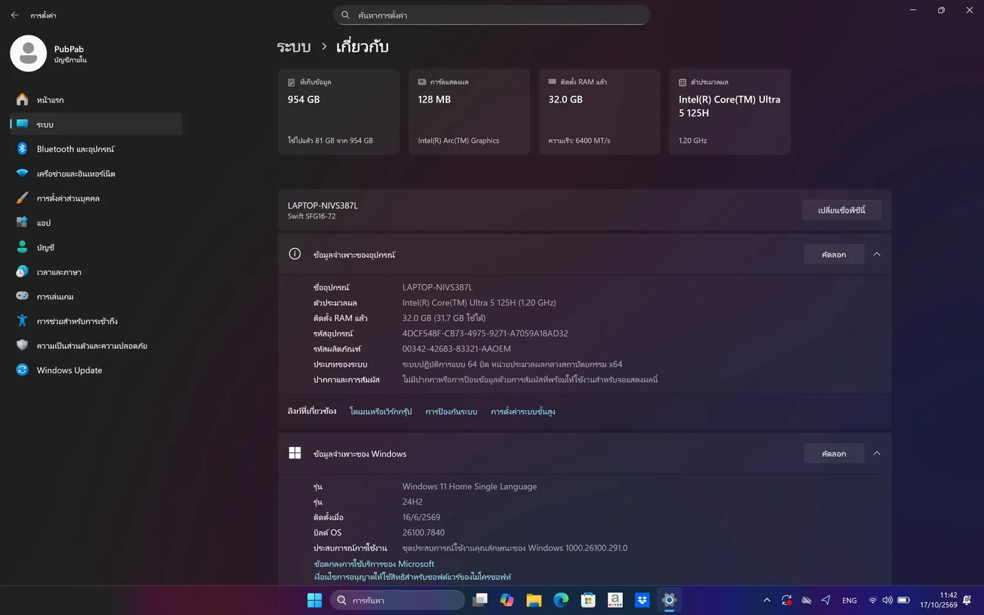Click the ENG language indicator

[x=849, y=601]
